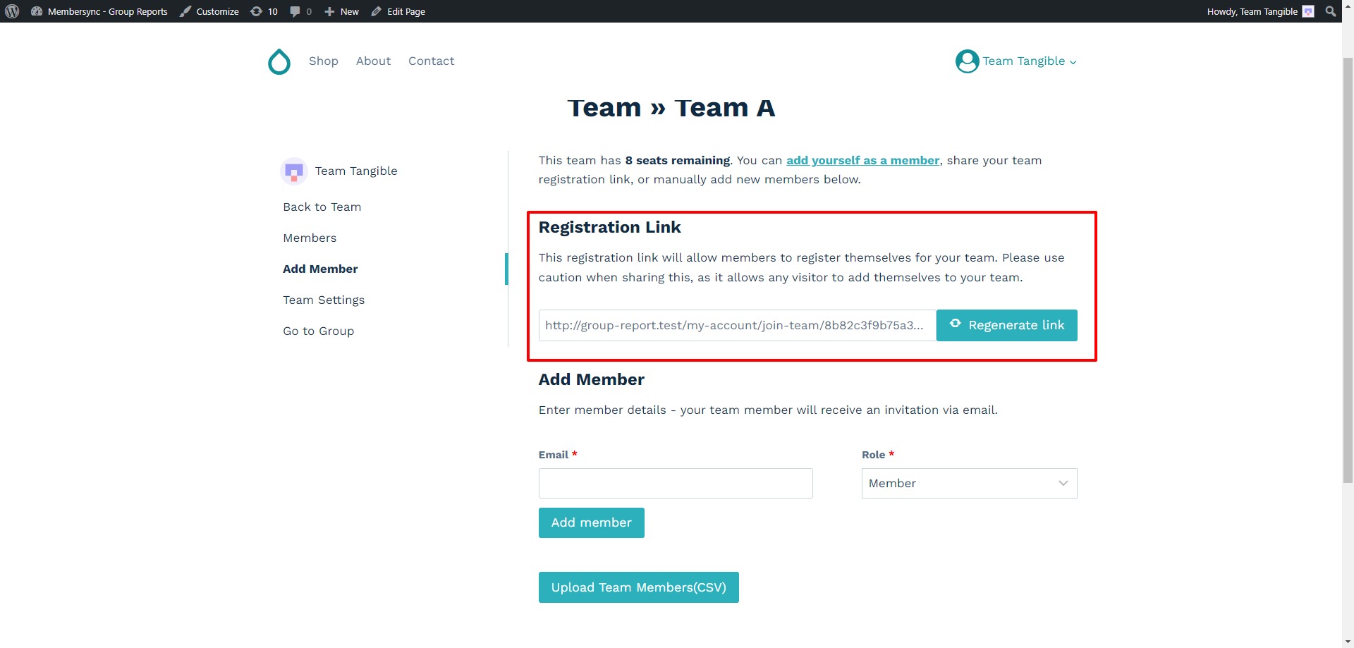Click the Email input field
This screenshot has width=1354, height=648.
(676, 483)
